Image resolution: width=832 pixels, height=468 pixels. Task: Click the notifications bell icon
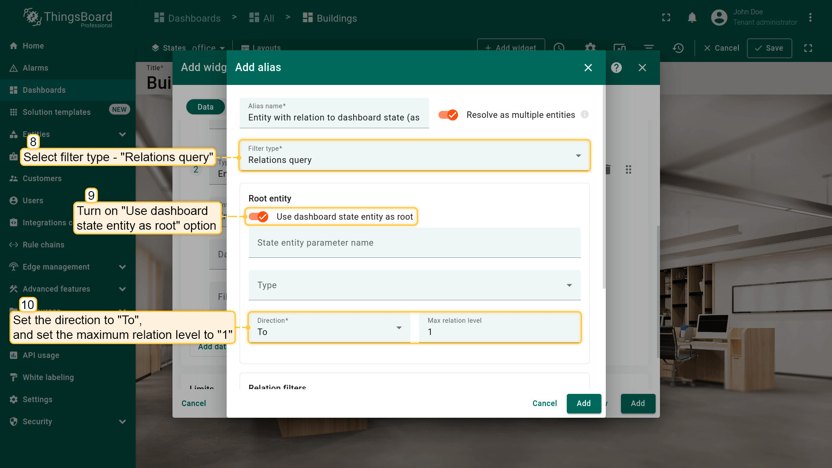pos(692,18)
